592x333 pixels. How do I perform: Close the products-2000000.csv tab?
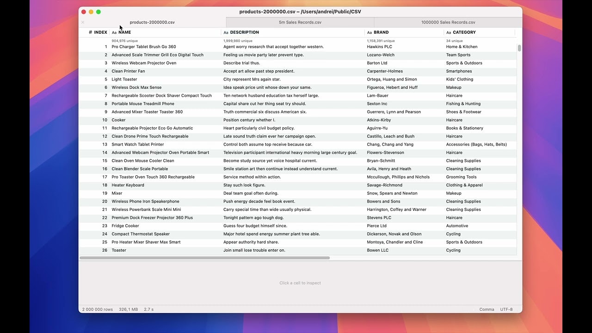coord(82,22)
